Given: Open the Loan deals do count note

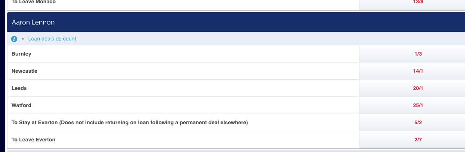Looking at the screenshot, I should (x=52, y=39).
